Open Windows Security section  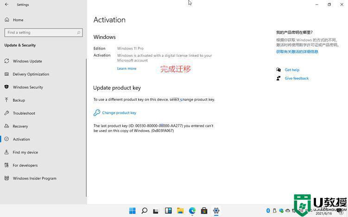pos(28,87)
